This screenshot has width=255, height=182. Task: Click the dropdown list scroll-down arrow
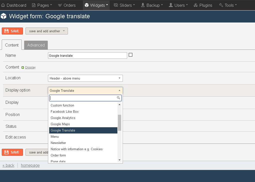(x=120, y=160)
